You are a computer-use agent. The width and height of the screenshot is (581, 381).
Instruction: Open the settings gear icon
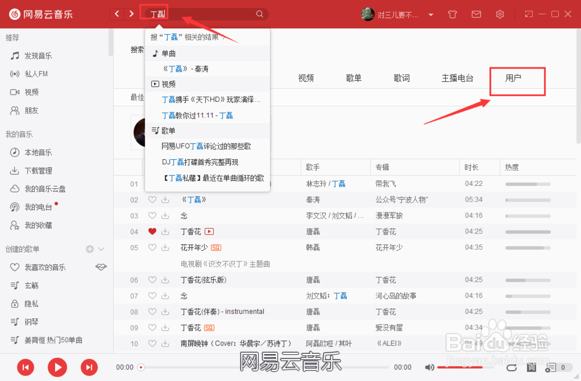[500, 14]
